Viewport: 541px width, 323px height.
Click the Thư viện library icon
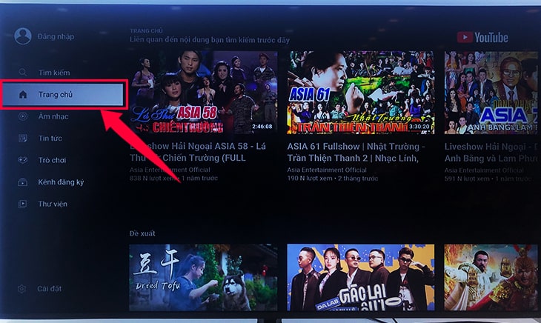click(x=23, y=204)
